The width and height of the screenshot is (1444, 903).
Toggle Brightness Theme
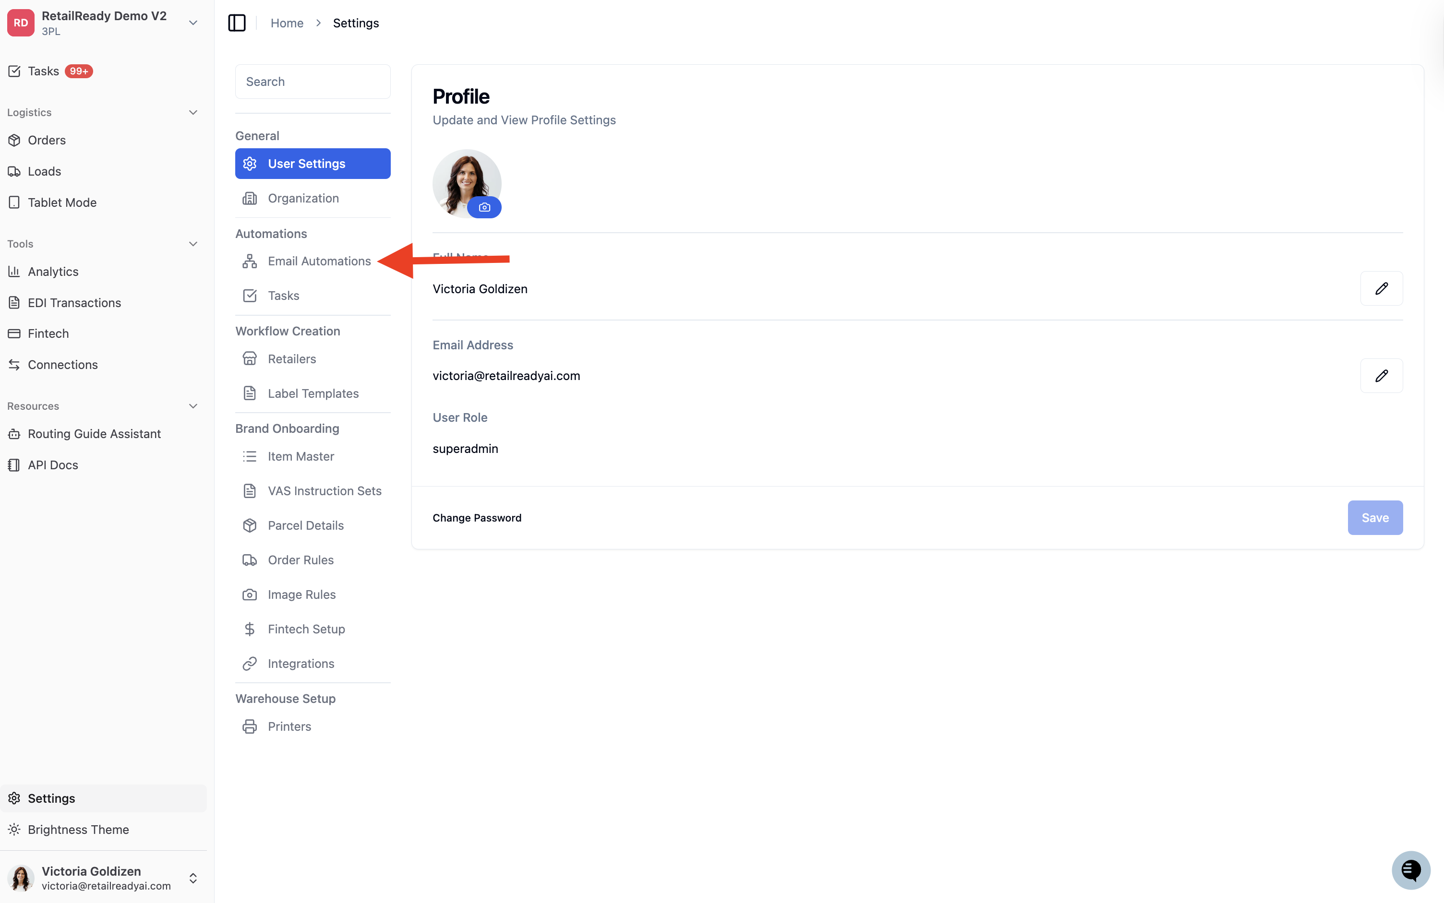coord(78,829)
